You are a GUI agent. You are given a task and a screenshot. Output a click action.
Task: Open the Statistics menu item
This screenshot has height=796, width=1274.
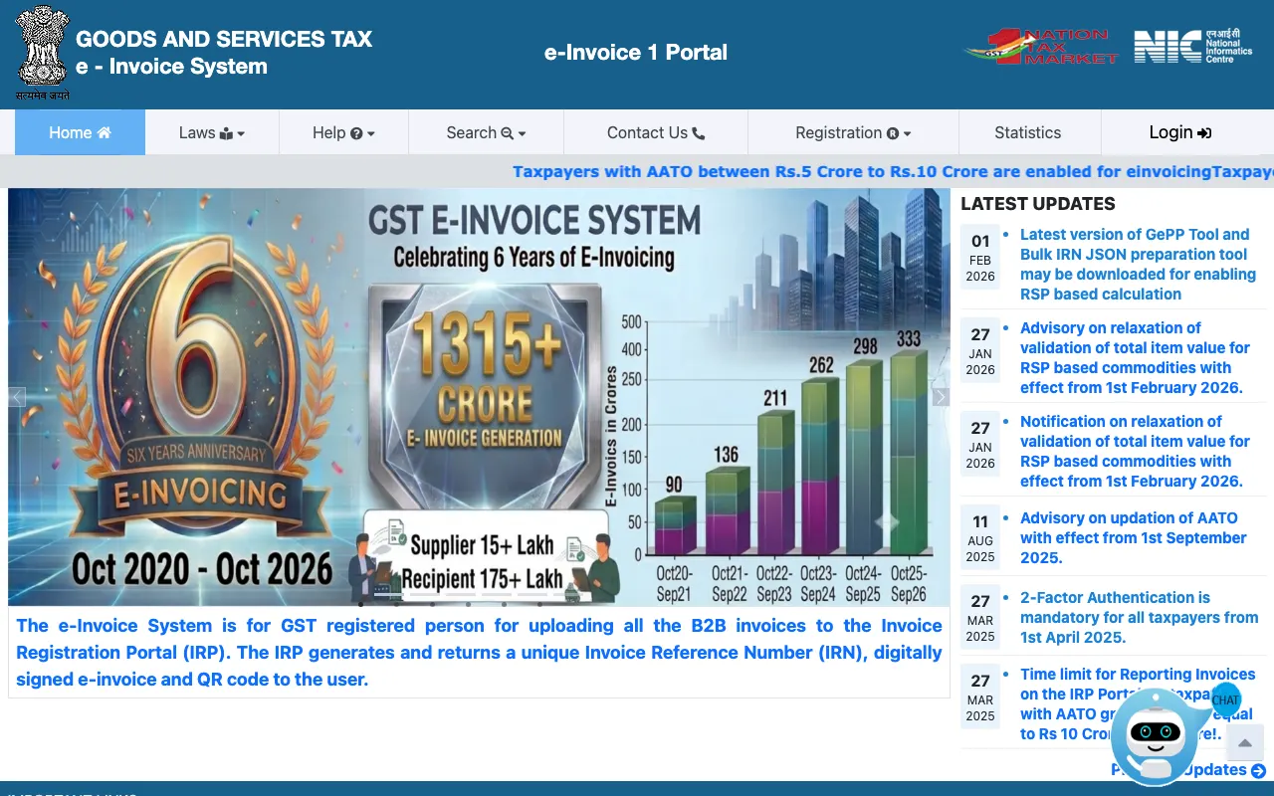point(1028,132)
